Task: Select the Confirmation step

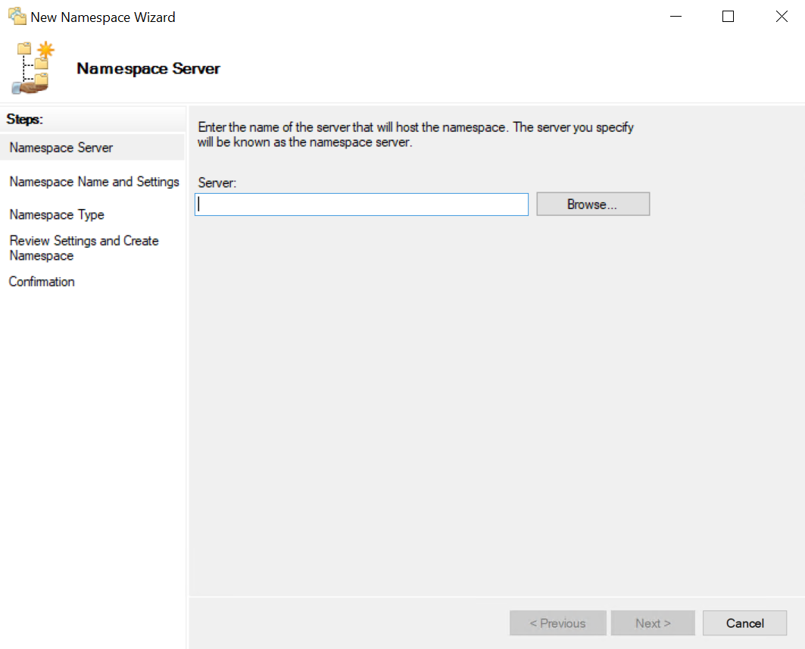Action: pyautogui.click(x=42, y=282)
